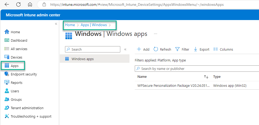
Task: Select the intune.microsoft.com address bar URL
Action: (137, 4)
